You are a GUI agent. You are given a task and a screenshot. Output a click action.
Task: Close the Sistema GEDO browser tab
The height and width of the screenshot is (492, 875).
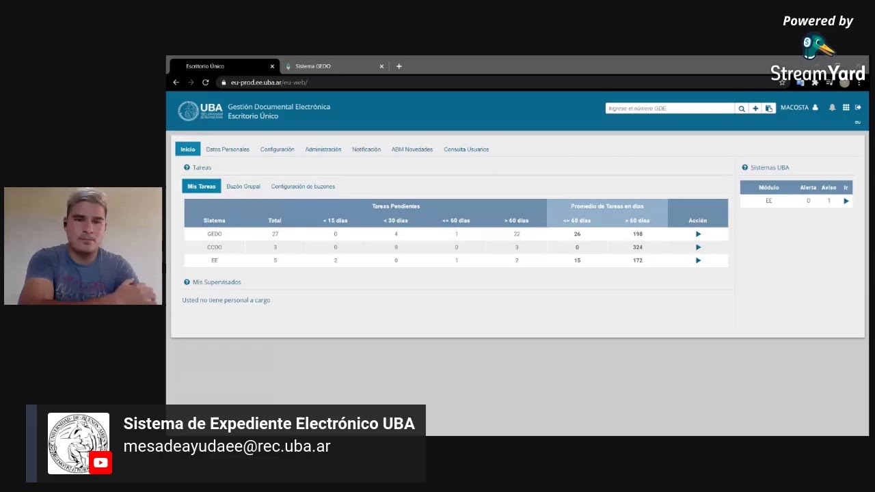pos(381,66)
